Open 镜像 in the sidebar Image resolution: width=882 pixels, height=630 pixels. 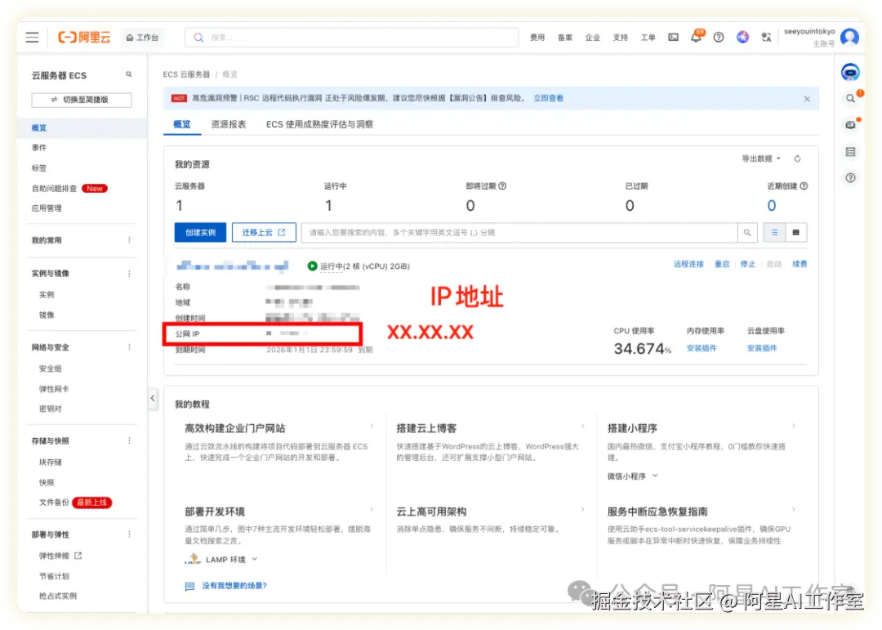click(47, 315)
